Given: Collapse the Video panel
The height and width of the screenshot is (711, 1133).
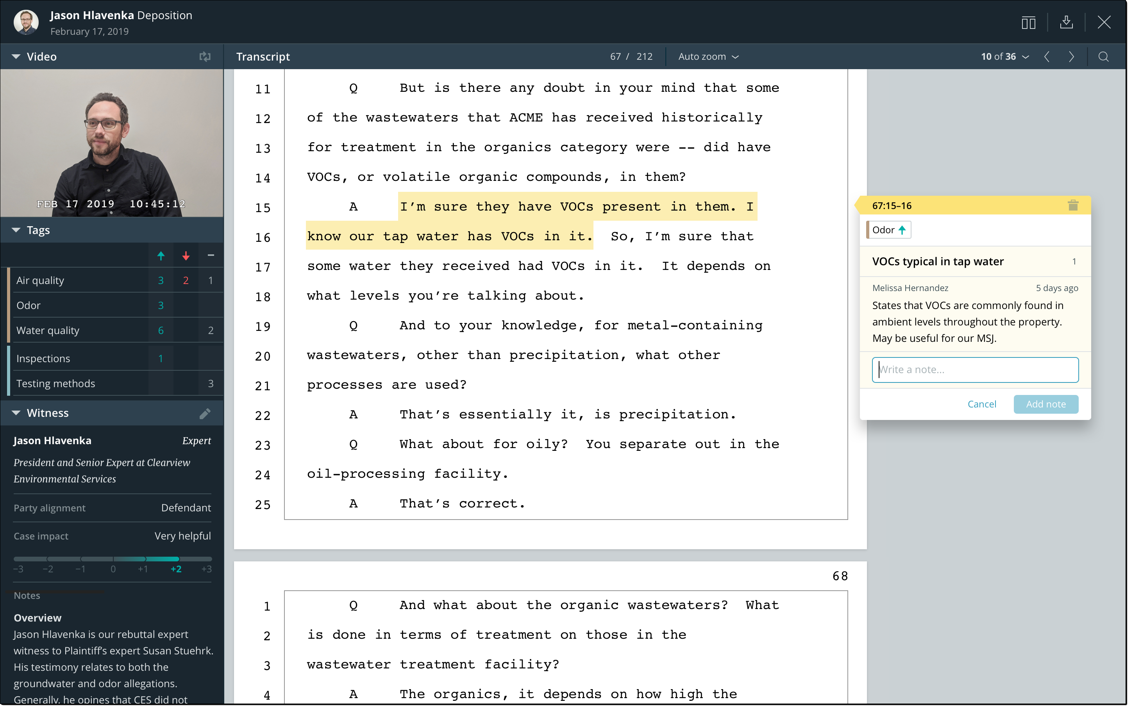Looking at the screenshot, I should pyautogui.click(x=16, y=57).
